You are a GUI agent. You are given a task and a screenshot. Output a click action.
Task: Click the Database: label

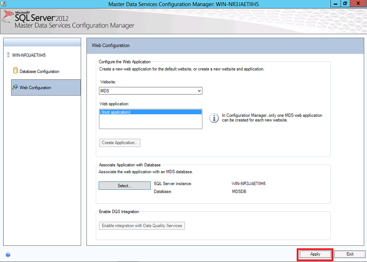pos(163,191)
